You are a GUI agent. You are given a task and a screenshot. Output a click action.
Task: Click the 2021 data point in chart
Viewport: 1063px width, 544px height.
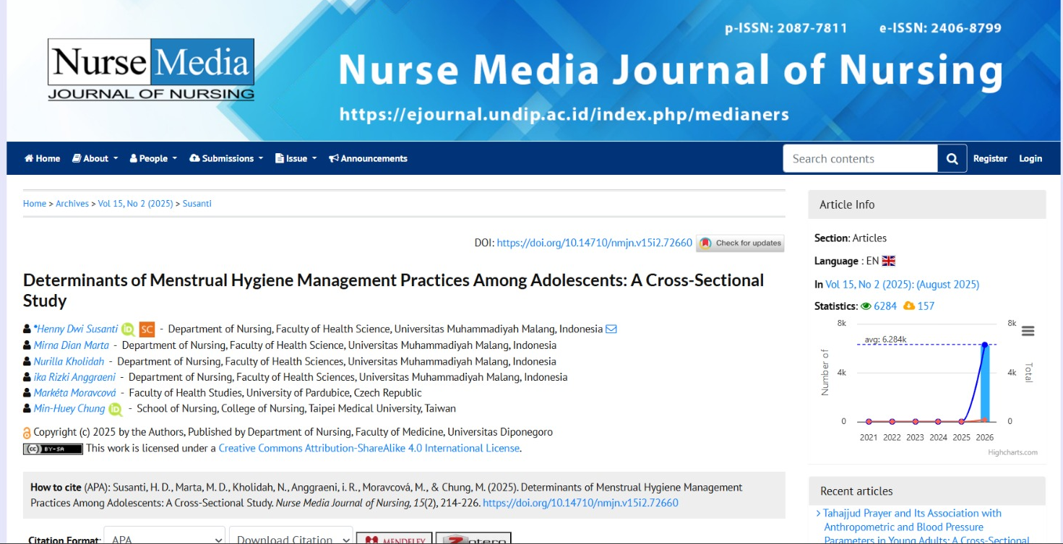pyautogui.click(x=869, y=421)
